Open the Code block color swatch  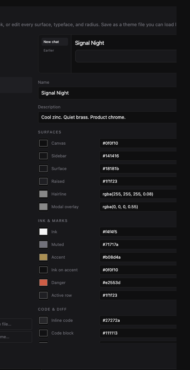tap(43, 333)
